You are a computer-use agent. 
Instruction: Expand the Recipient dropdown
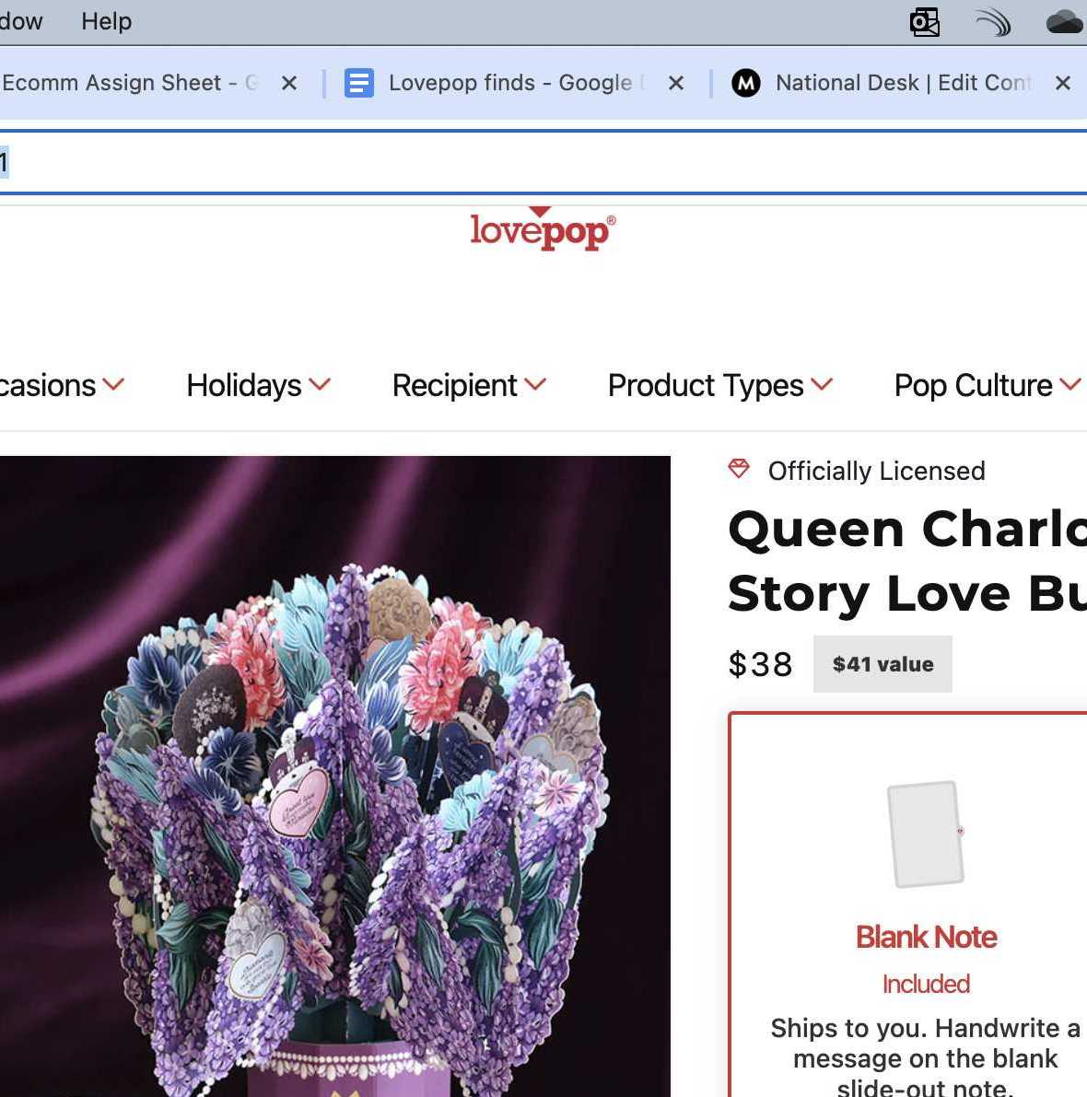(x=469, y=386)
